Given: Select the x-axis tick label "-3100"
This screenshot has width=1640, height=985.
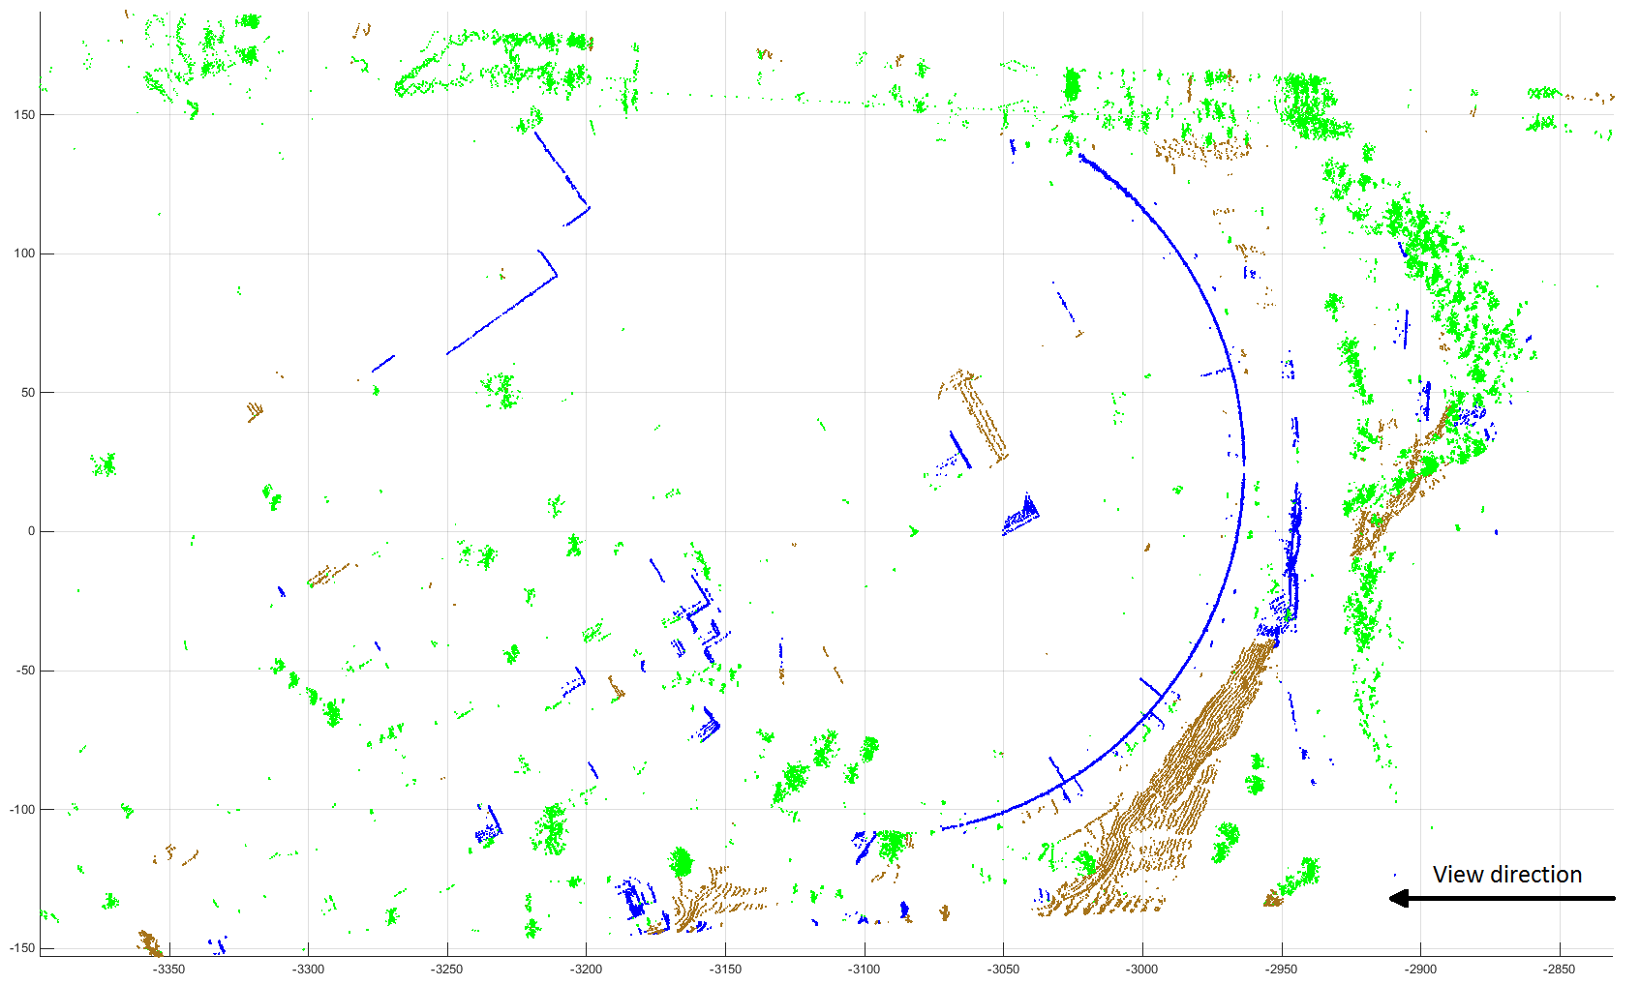Looking at the screenshot, I should [x=865, y=970].
